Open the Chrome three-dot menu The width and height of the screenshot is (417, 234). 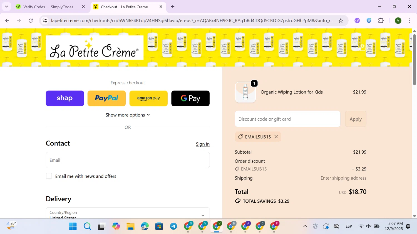tap(410, 21)
